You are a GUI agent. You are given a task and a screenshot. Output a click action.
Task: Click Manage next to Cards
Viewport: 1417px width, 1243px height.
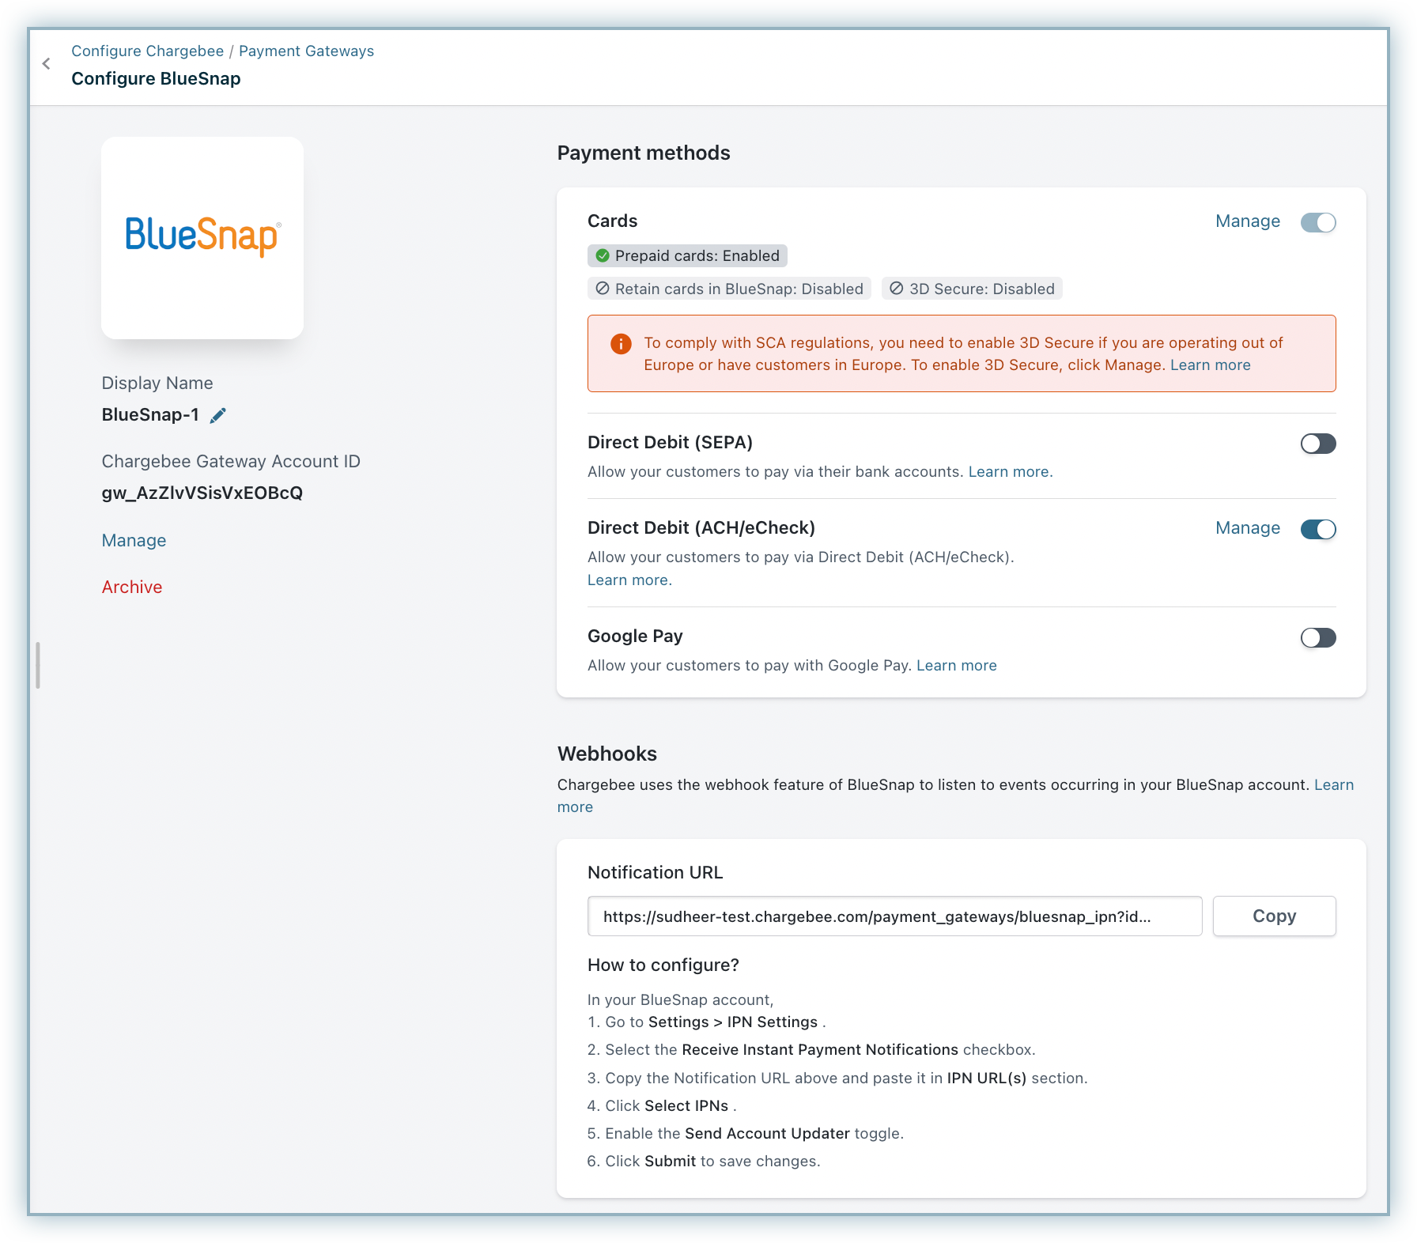coord(1247,221)
